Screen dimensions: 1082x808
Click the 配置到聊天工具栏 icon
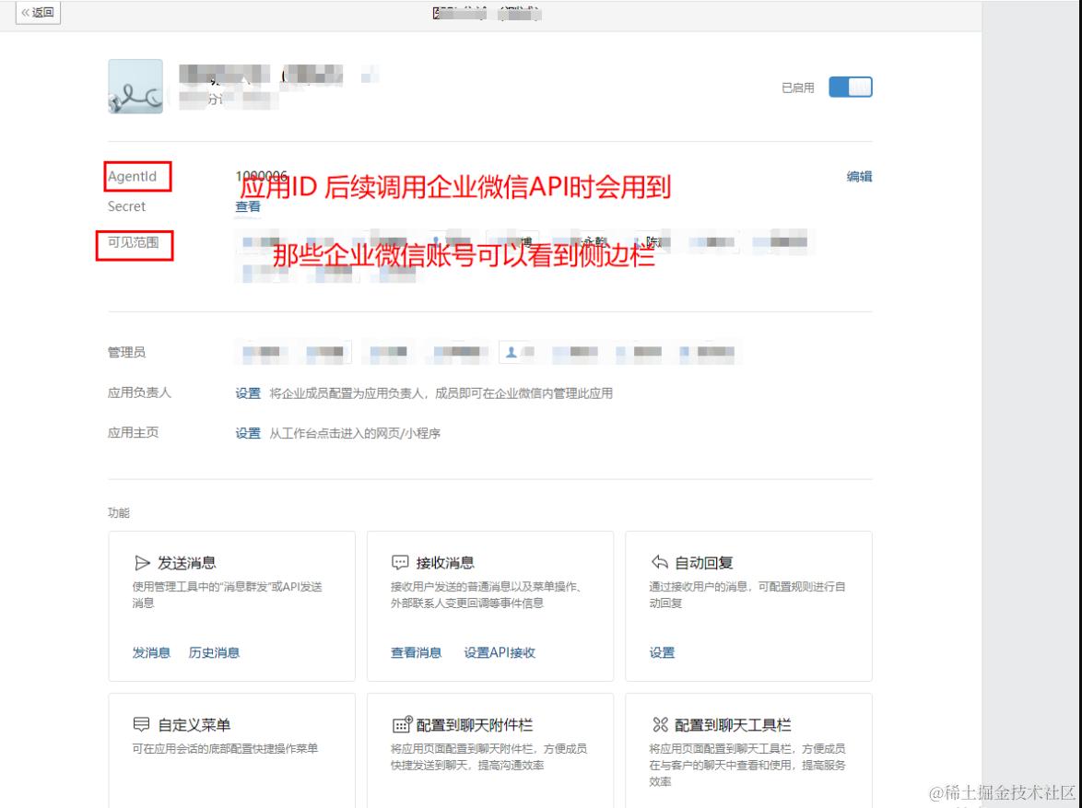pos(661,724)
